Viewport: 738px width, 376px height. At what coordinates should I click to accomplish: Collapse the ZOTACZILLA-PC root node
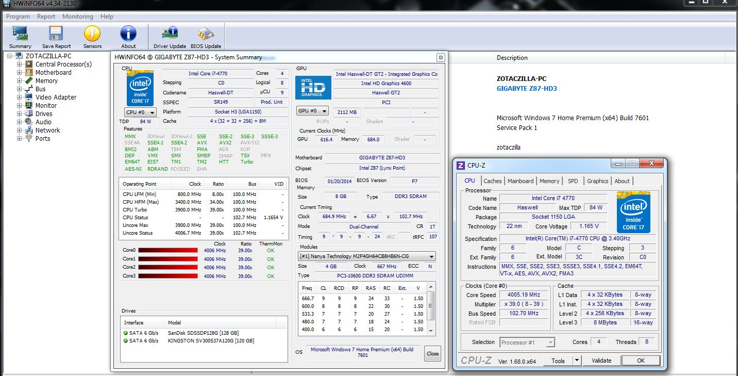tap(10, 56)
